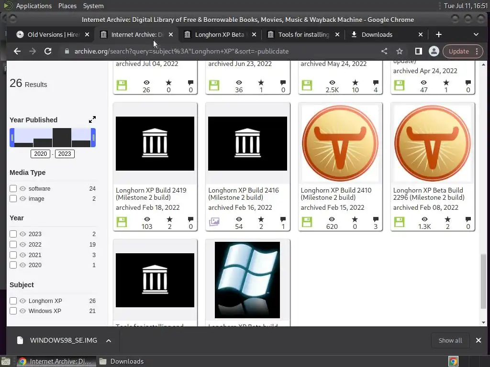Viewport: 490px width, 367px height.
Task: Click floppy icon on archived Jul 04 card
Action: [122, 85]
